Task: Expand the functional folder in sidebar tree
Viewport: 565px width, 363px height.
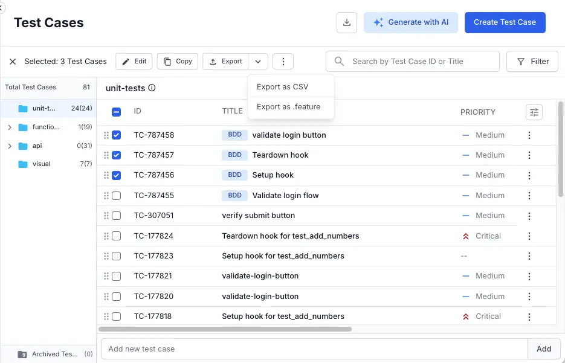Action: coord(9,127)
